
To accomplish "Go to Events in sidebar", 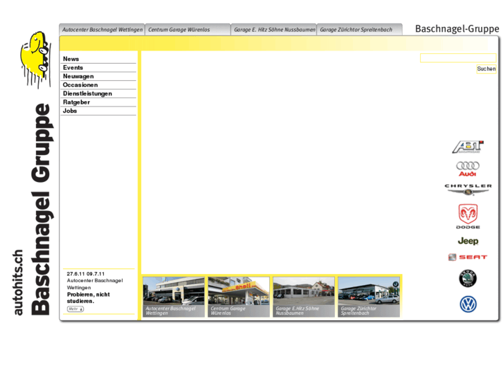I will 98,68.
